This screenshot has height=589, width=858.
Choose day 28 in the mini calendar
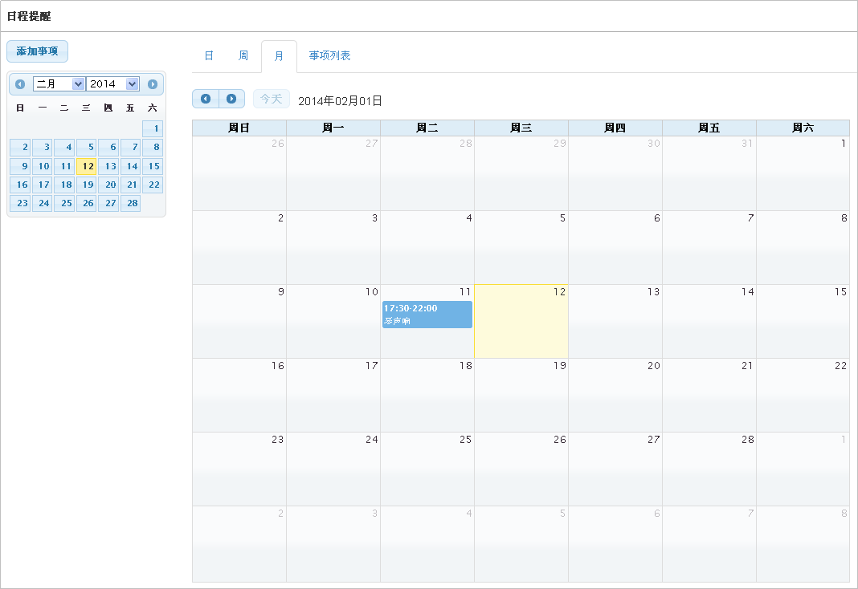click(131, 203)
